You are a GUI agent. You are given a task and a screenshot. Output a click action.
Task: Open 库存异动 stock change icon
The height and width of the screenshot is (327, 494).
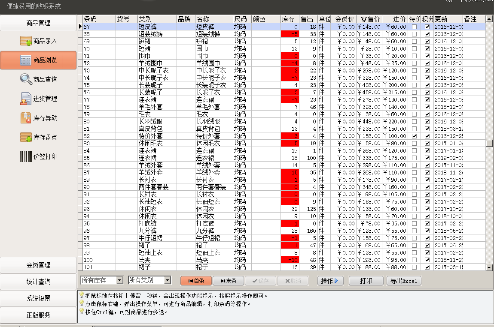[x=26, y=118]
